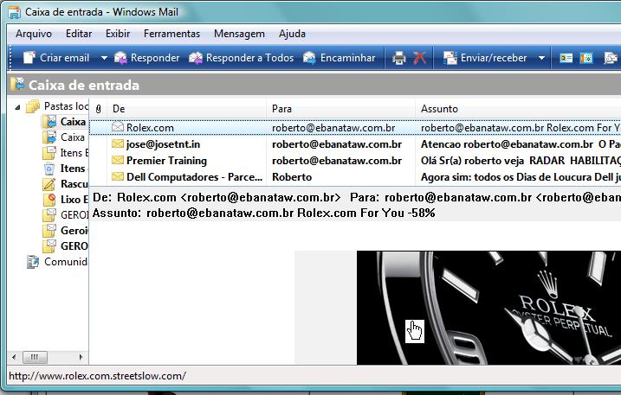Expand the Criar email dropdown arrow

104,58
